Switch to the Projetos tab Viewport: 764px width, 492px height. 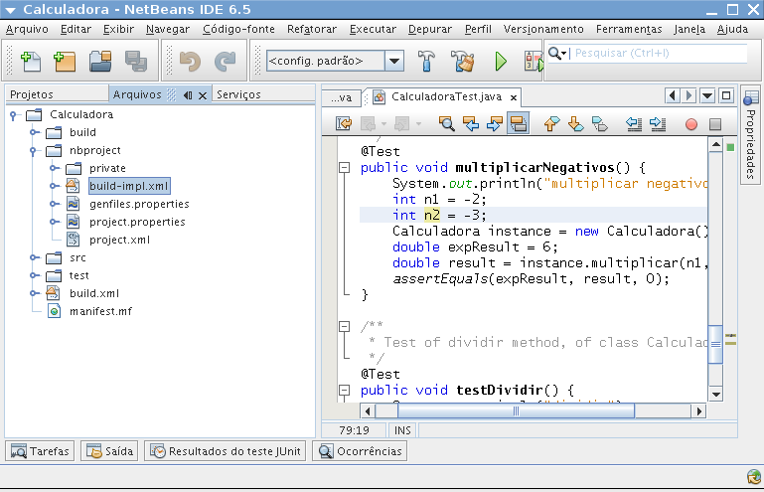click(x=56, y=94)
